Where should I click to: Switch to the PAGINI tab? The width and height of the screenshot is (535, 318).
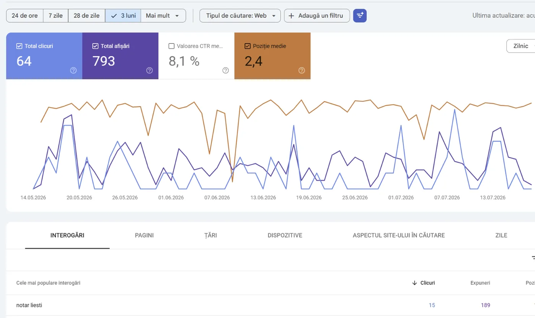[144, 235]
